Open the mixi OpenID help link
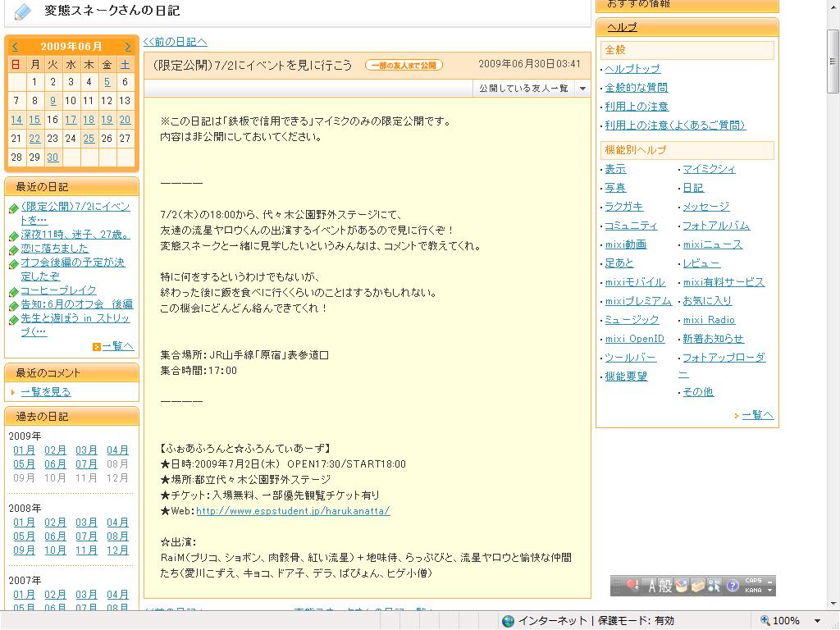Image resolution: width=840 pixels, height=630 pixels. click(635, 339)
